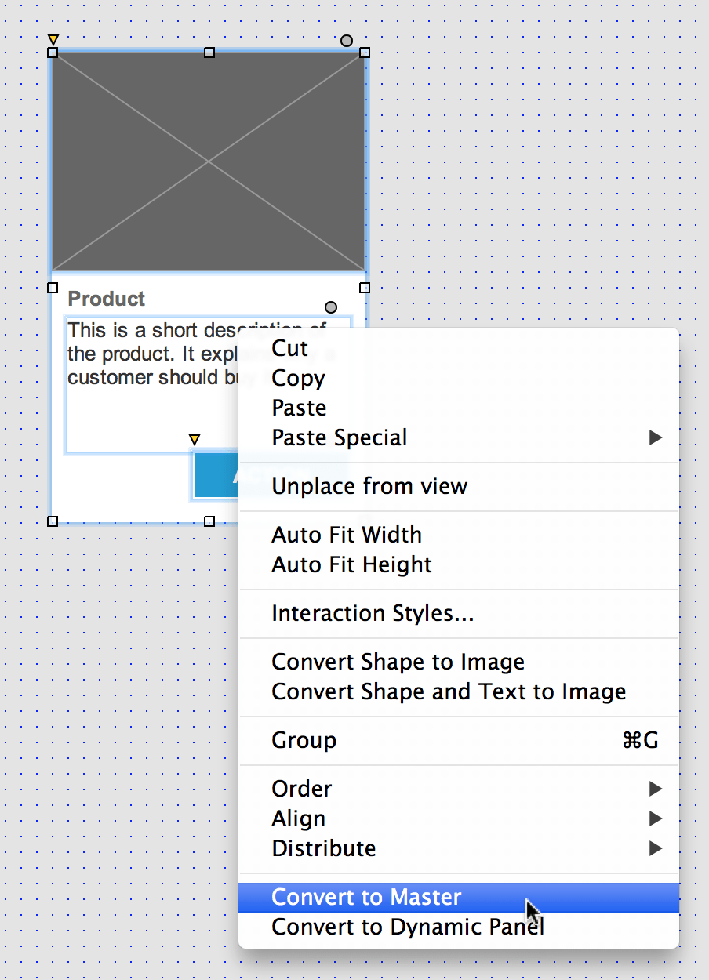This screenshot has width=709, height=980.
Task: Apply Auto Fit Width
Action: tap(459, 535)
